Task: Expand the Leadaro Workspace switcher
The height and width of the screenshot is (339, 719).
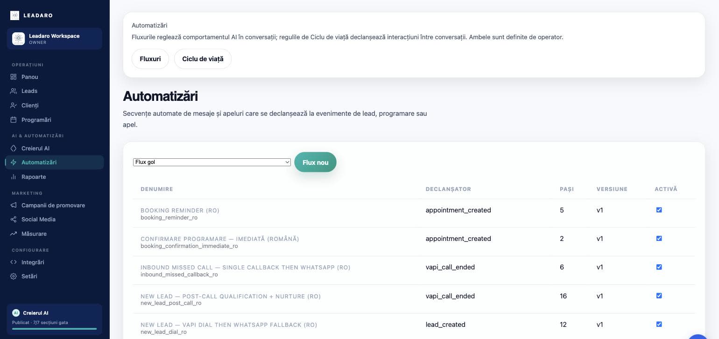Action: point(55,39)
